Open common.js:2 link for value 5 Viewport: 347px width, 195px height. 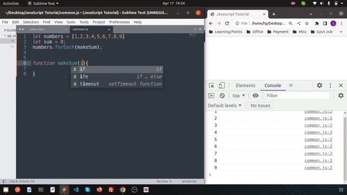318,140
